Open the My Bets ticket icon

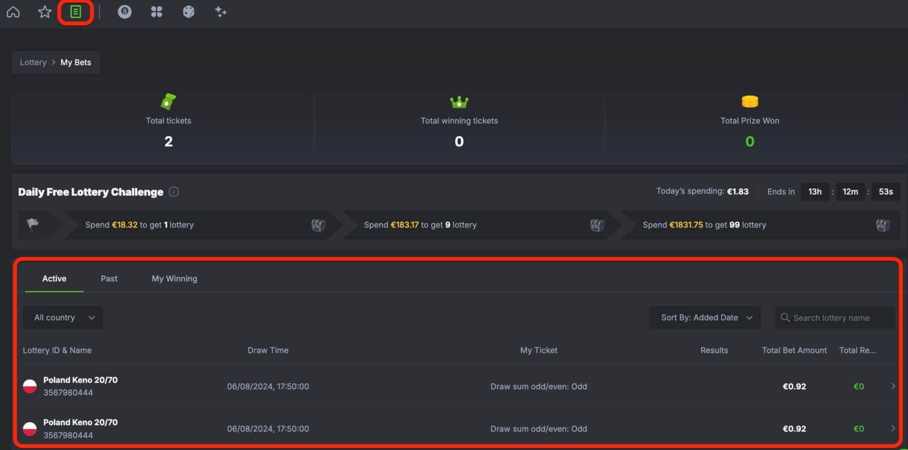coord(75,12)
